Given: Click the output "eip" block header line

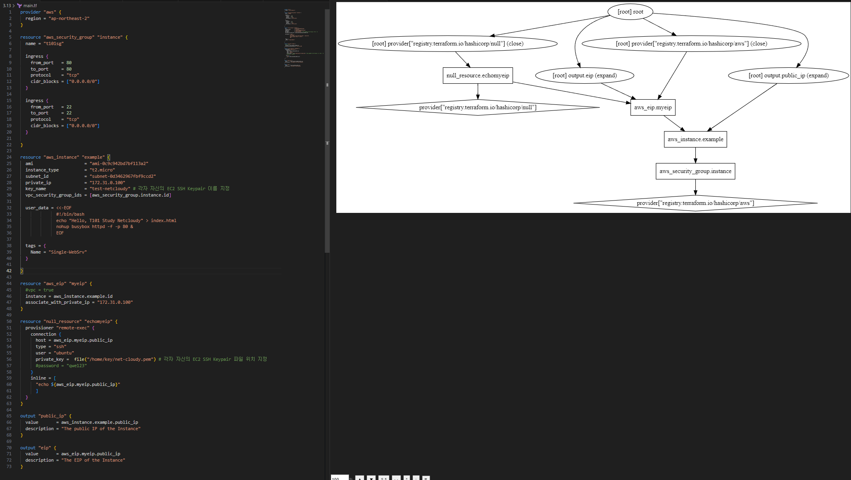Looking at the screenshot, I should pos(38,448).
